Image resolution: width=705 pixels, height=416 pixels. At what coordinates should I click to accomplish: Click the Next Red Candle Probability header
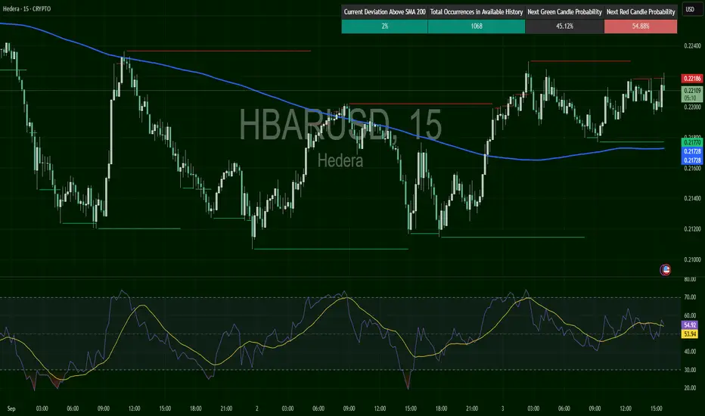tap(641, 12)
